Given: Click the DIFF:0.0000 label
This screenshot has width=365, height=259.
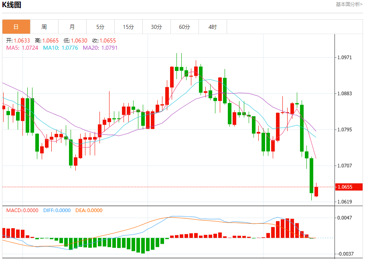Looking at the screenshot, I should tap(57, 210).
